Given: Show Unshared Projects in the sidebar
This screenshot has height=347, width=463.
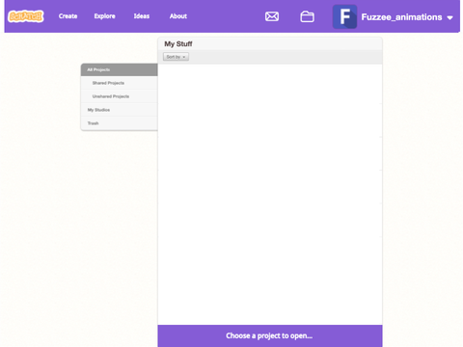Looking at the screenshot, I should tap(120, 96).
